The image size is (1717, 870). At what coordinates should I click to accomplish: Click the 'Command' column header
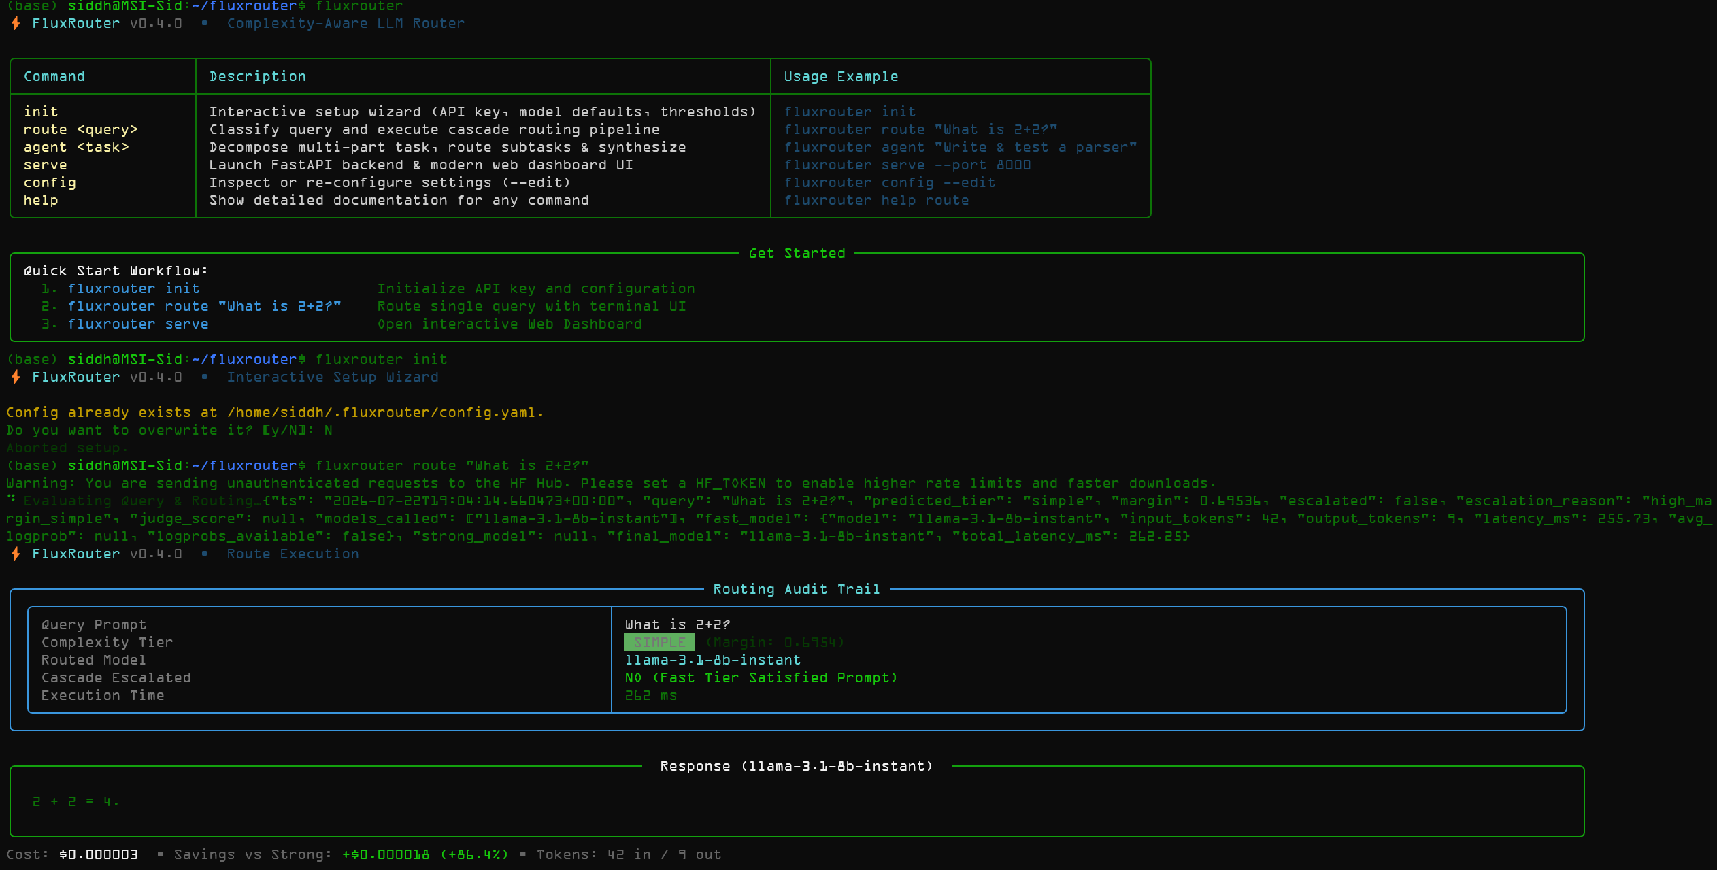coord(54,76)
